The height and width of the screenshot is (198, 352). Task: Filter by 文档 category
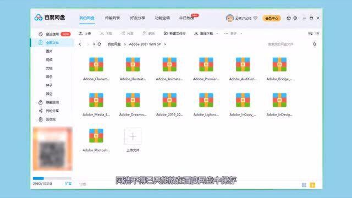point(49,68)
